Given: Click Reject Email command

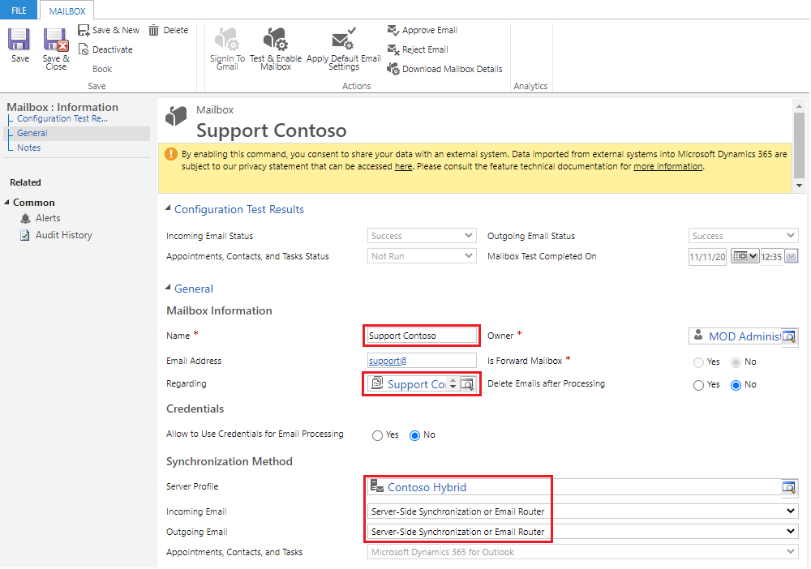Looking at the screenshot, I should point(418,49).
